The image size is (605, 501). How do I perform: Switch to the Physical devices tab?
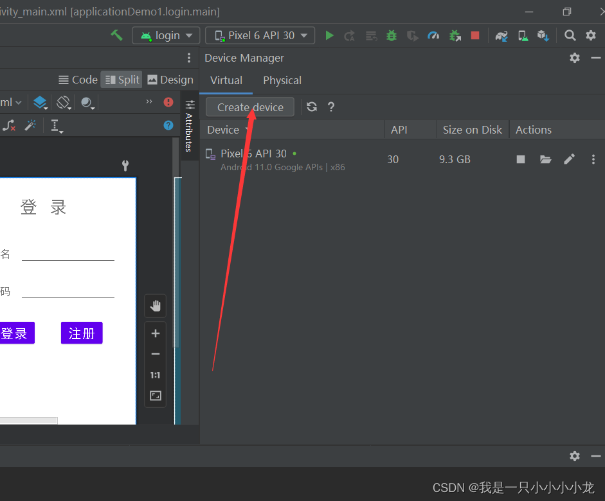pos(282,80)
